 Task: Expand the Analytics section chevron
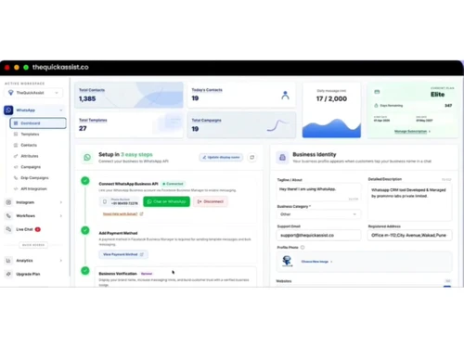(61, 261)
